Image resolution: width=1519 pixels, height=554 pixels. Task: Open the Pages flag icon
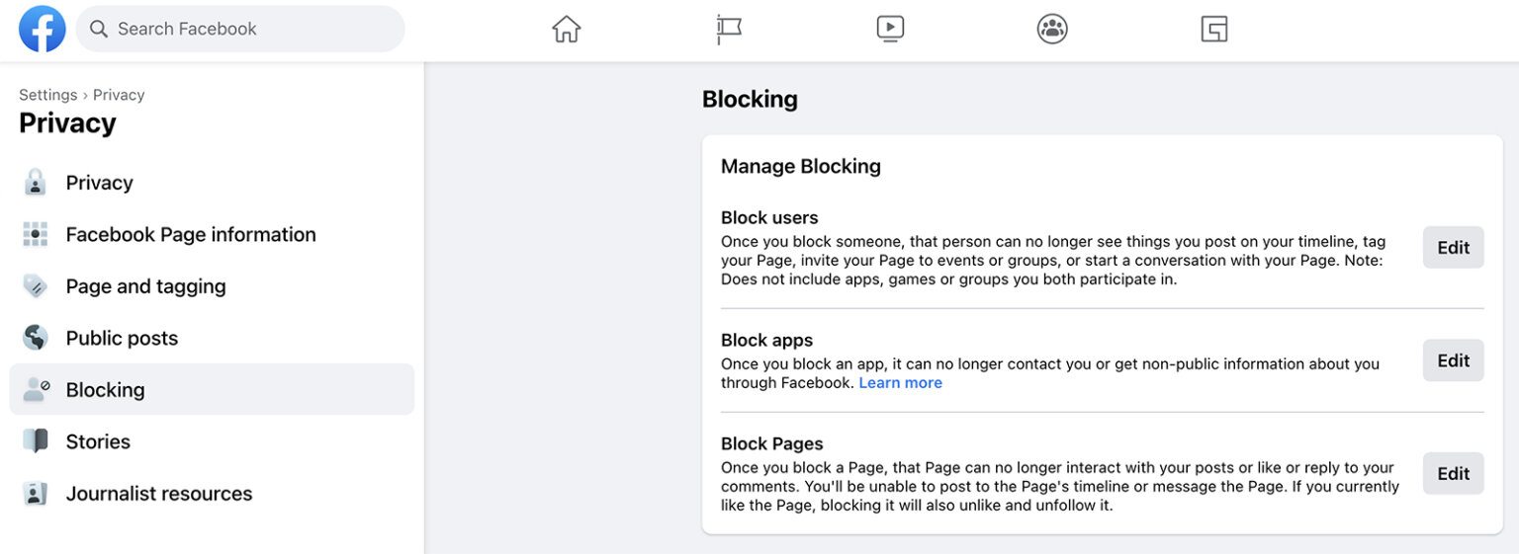pos(729,29)
